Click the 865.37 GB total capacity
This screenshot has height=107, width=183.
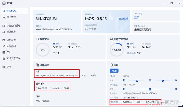point(74,47)
